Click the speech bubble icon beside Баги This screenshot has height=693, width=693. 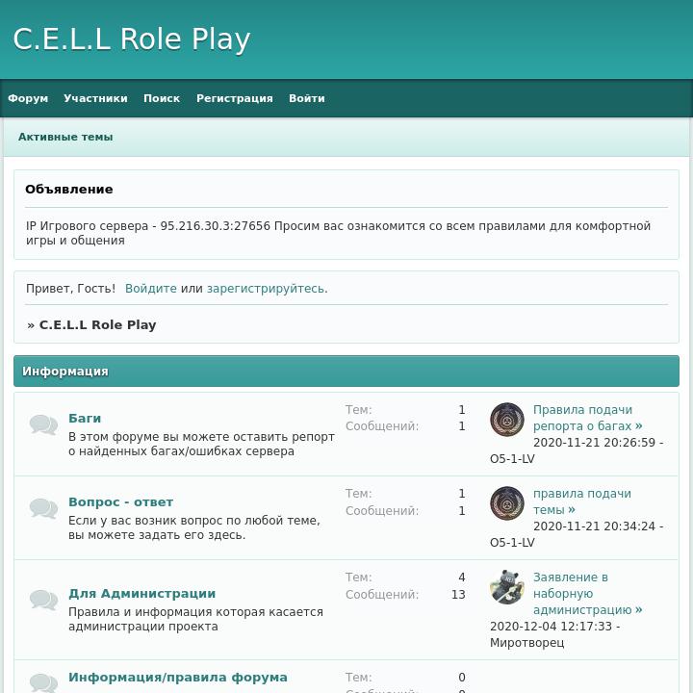[x=43, y=424]
